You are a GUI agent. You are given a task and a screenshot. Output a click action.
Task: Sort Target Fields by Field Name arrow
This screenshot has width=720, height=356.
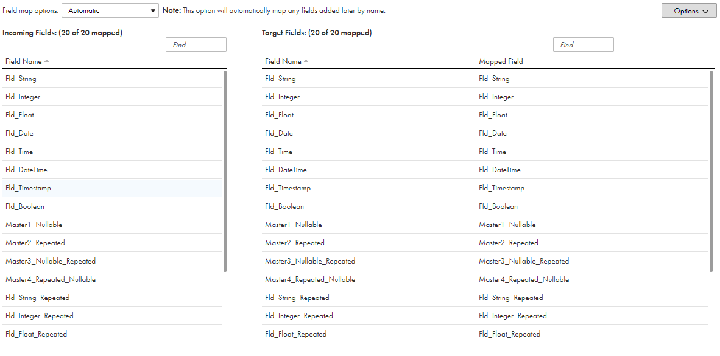(x=306, y=61)
